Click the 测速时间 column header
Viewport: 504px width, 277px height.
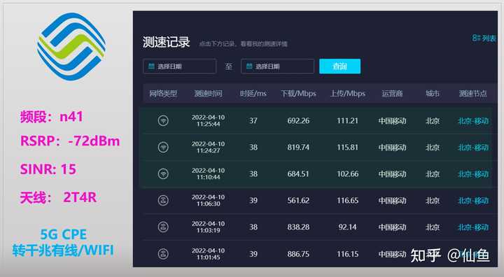tap(208, 94)
